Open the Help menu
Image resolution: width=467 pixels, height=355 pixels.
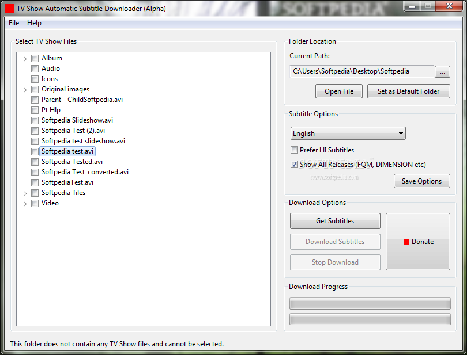34,23
